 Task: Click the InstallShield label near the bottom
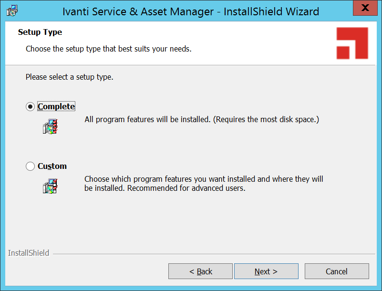29,253
